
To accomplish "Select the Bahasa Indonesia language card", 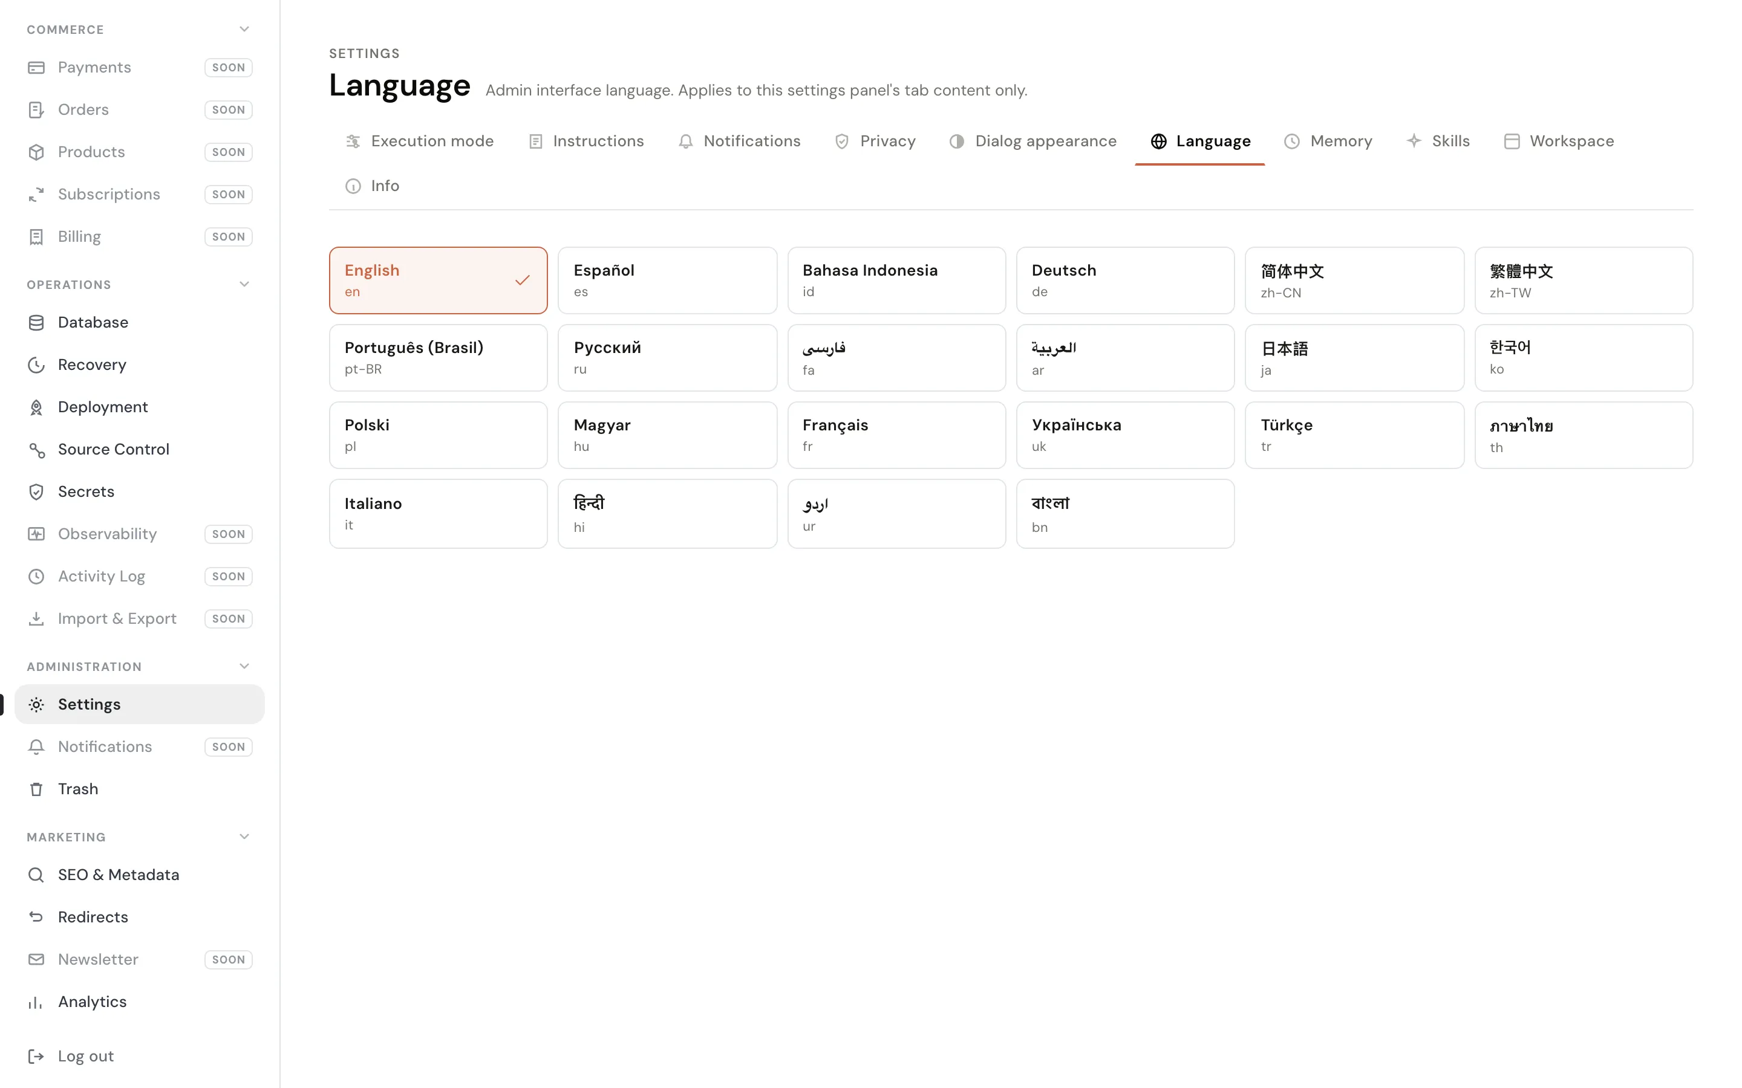I will point(896,280).
